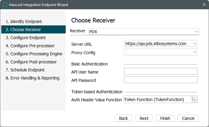Image resolution: width=209 pixels, height=127 pixels.
Task: Focus the API User Name field
Action: coord(161,71)
